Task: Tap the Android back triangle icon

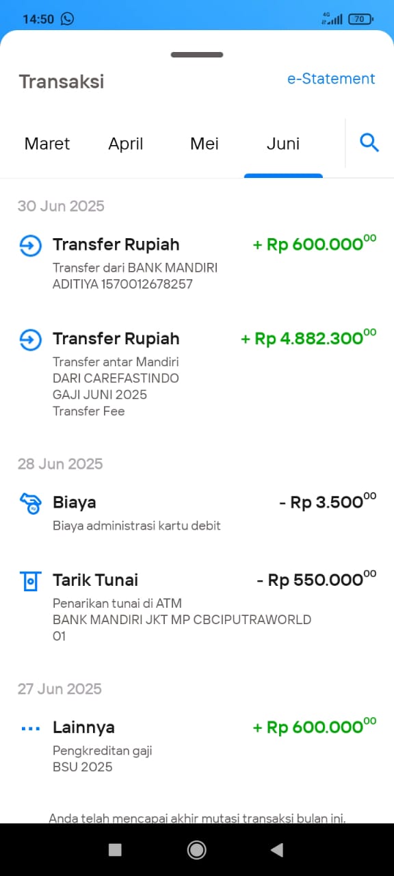Action: tap(277, 849)
